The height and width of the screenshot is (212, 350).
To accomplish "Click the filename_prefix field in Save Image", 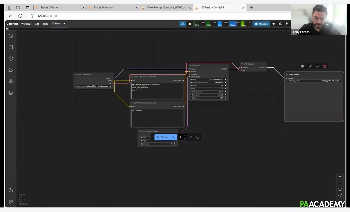I will [314, 81].
